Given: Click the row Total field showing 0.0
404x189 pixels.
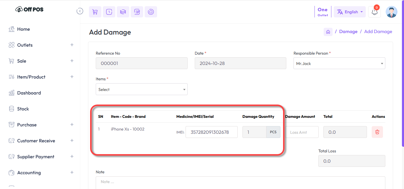Looking at the screenshot, I should click(345, 132).
